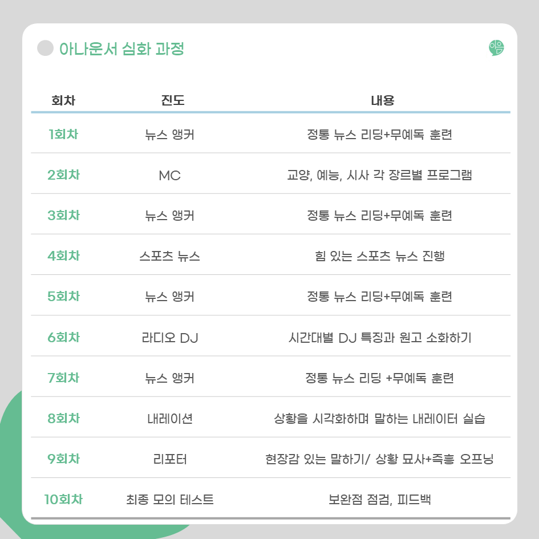This screenshot has width=539, height=539.
Task: Click the 1회차 row label
Action: 63,135
